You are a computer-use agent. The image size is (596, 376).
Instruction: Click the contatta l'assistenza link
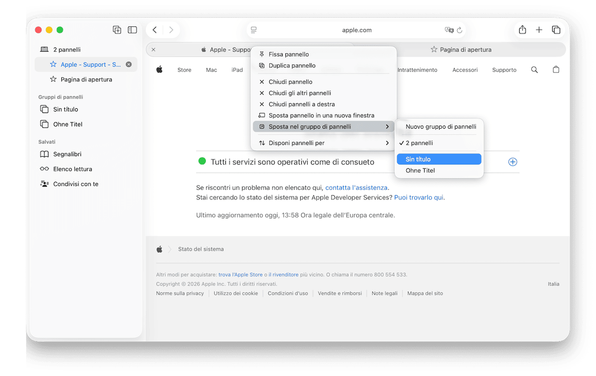(x=356, y=188)
